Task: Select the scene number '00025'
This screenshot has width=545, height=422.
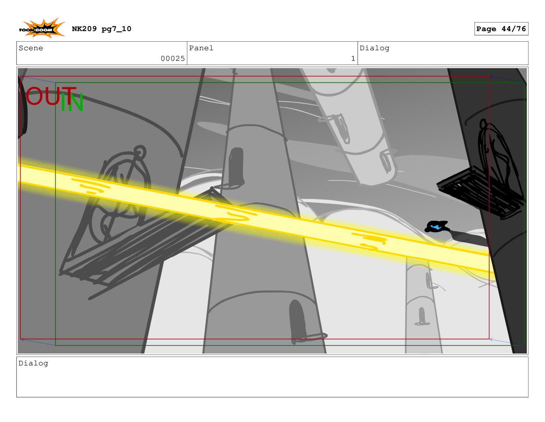Action: click(173, 59)
